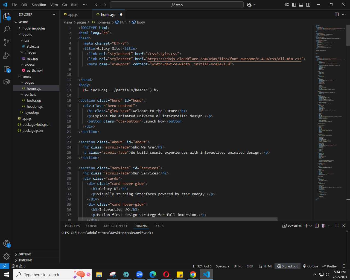Image resolution: width=350 pixels, height=280 pixels.
Task: Click the editor horizontal scrollbar
Action: [x=178, y=219]
